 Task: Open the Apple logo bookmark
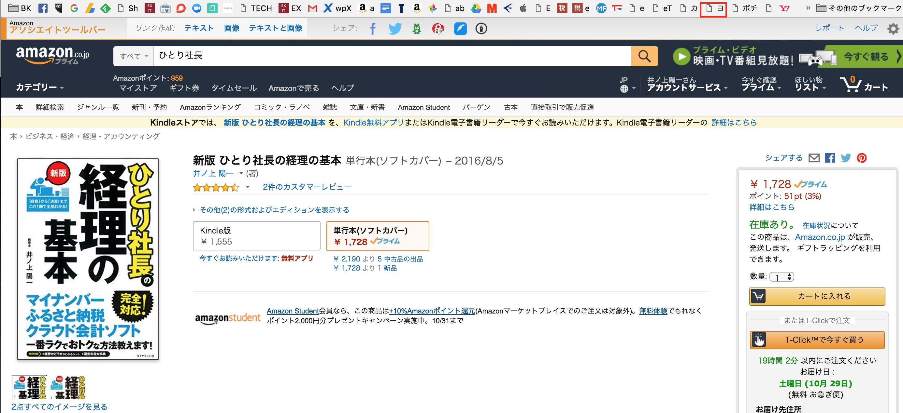coord(523,8)
